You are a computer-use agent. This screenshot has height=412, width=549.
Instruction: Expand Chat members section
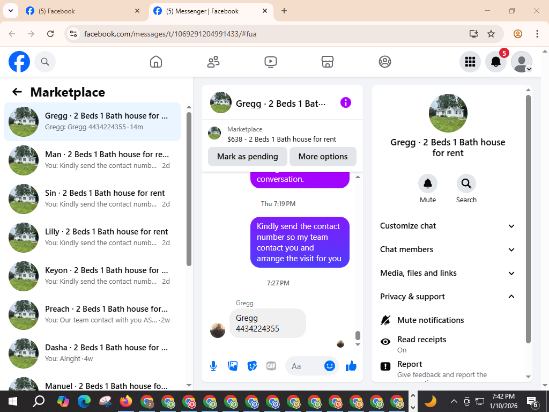(447, 249)
